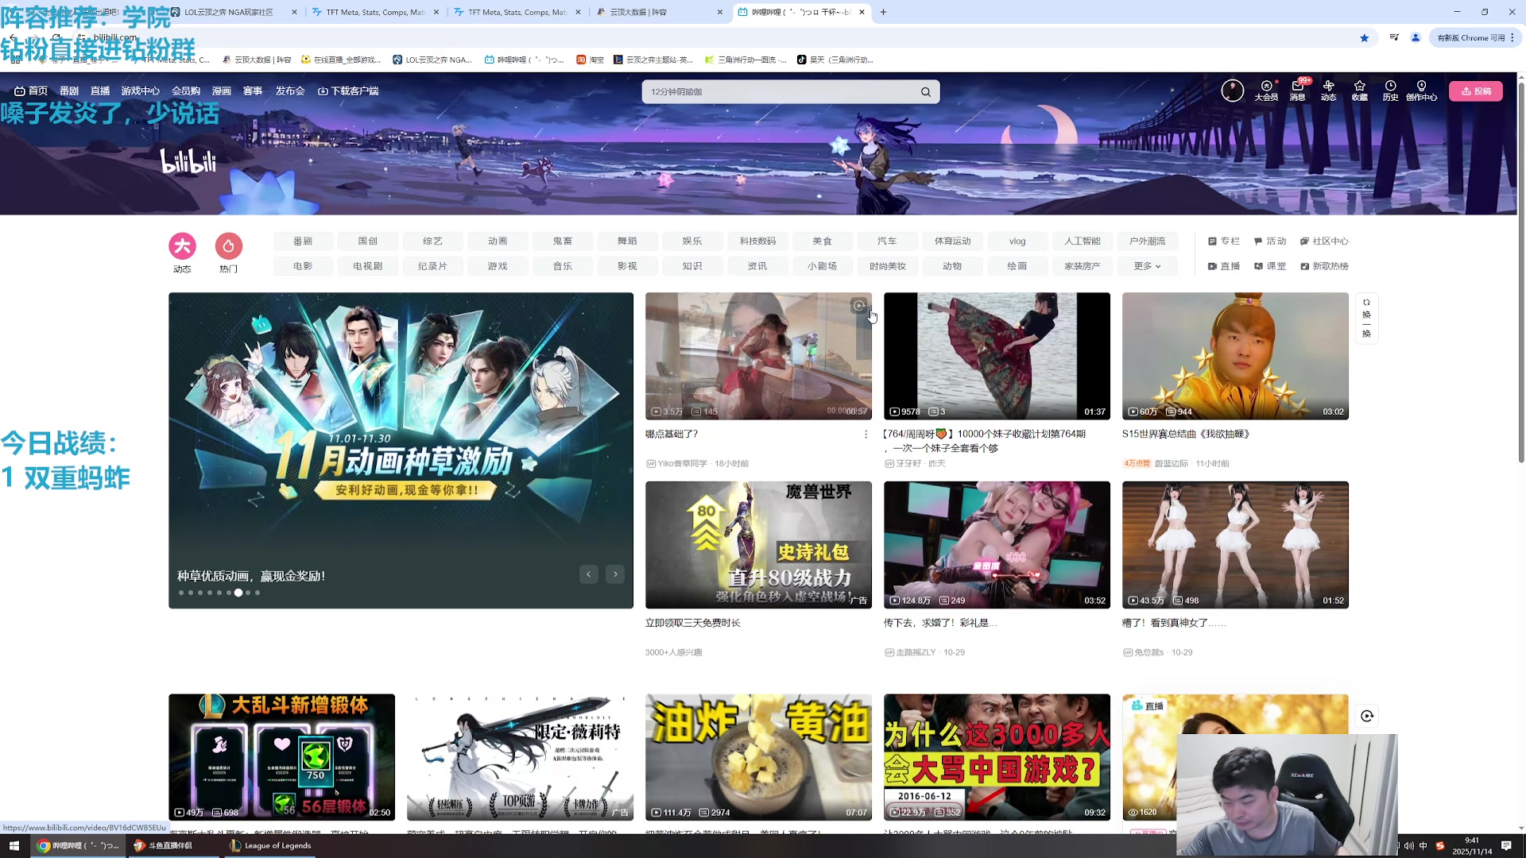Viewport: 1526px width, 858px height.
Task: Click the pink 投稿 upload button
Action: point(1475,91)
